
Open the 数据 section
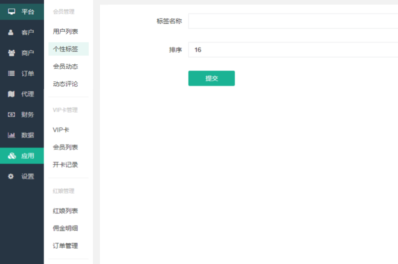coord(22,135)
